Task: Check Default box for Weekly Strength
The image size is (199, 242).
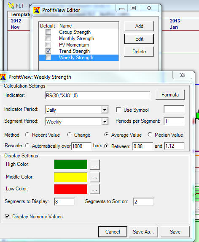Action: coord(48,58)
